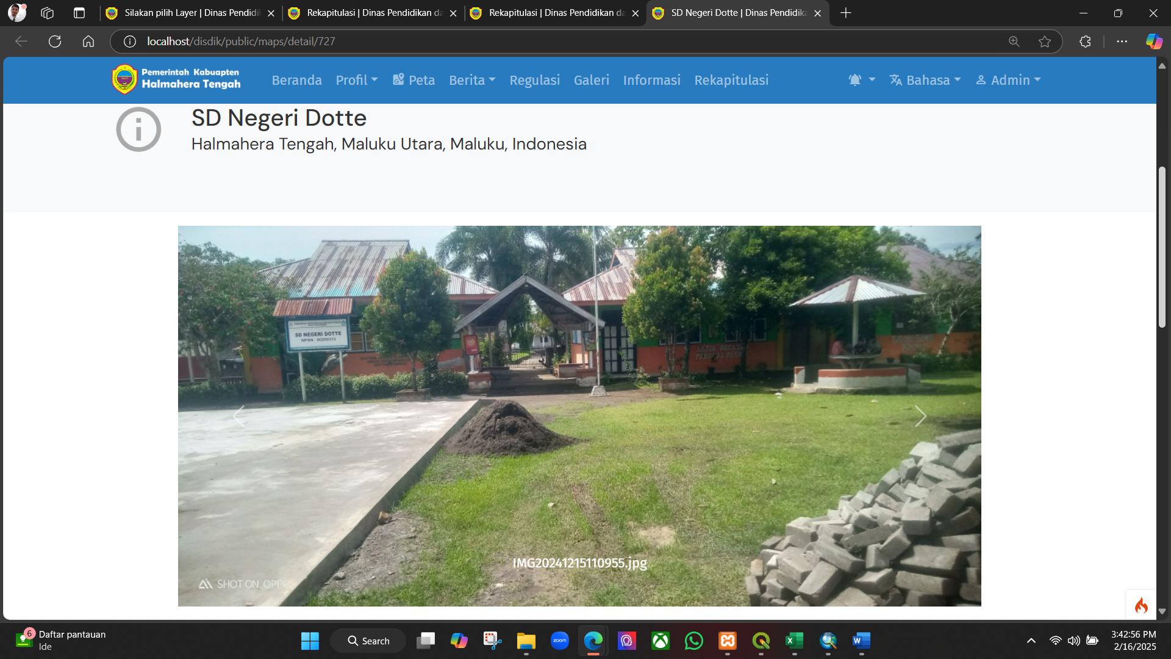Go to the Rekapitulasi navigation item
Viewport: 1171px width, 659px height.
(x=731, y=80)
